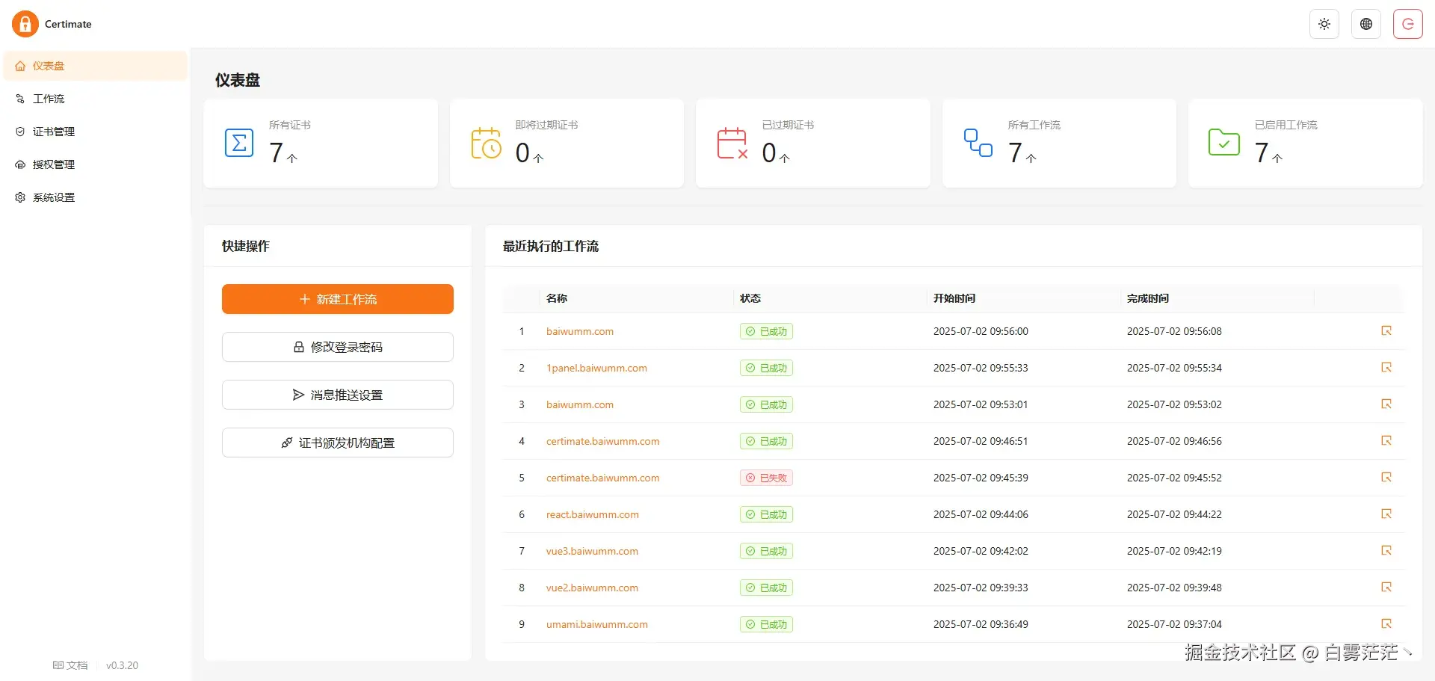Image resolution: width=1435 pixels, height=681 pixels.
Task: Open detail icon for umami.baiwumm.com row
Action: (1386, 623)
